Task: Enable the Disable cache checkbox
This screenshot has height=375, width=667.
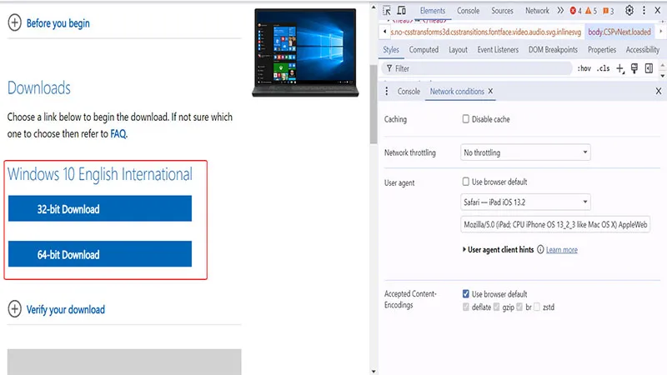Action: 466,119
